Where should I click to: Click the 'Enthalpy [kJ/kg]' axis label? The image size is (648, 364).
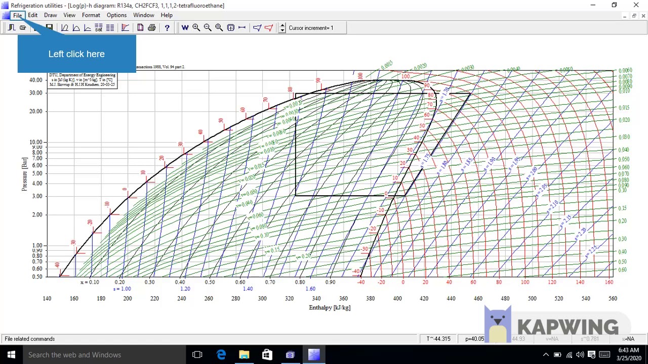[330, 307]
